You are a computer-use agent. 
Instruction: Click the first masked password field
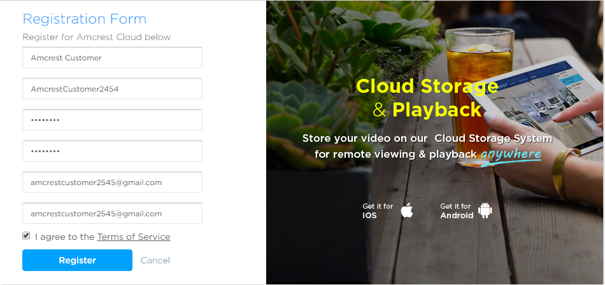click(x=112, y=120)
